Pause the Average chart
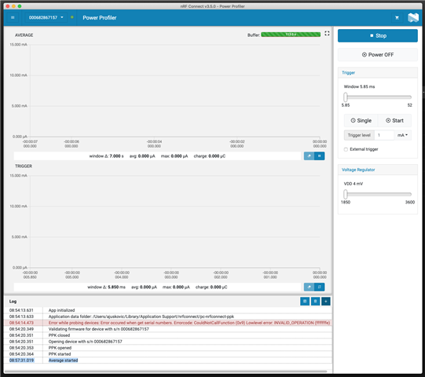The height and width of the screenshot is (377, 425). (319, 156)
